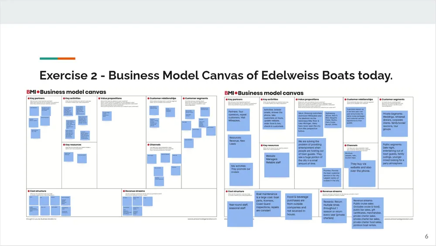Select the 'Sightseeing, Skyline' sticky note
The width and height of the screenshot is (436, 246).
pos(333,119)
